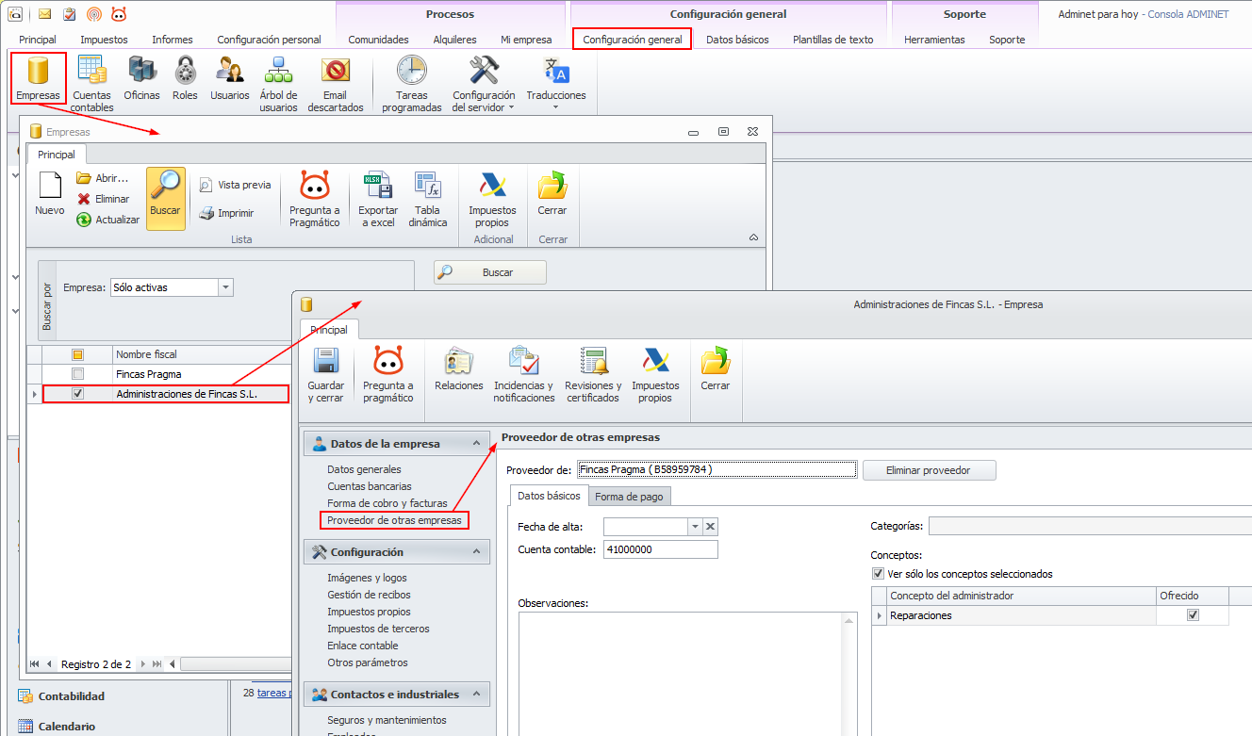
Task: Open Revisiones y certificados
Action: point(594,375)
